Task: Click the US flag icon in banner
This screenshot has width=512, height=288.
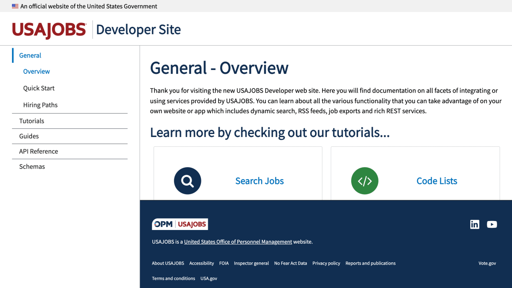Action: click(x=15, y=6)
